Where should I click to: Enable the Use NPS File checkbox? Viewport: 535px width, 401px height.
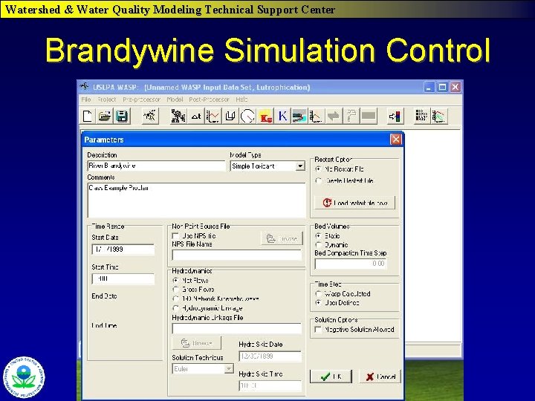coord(175,236)
